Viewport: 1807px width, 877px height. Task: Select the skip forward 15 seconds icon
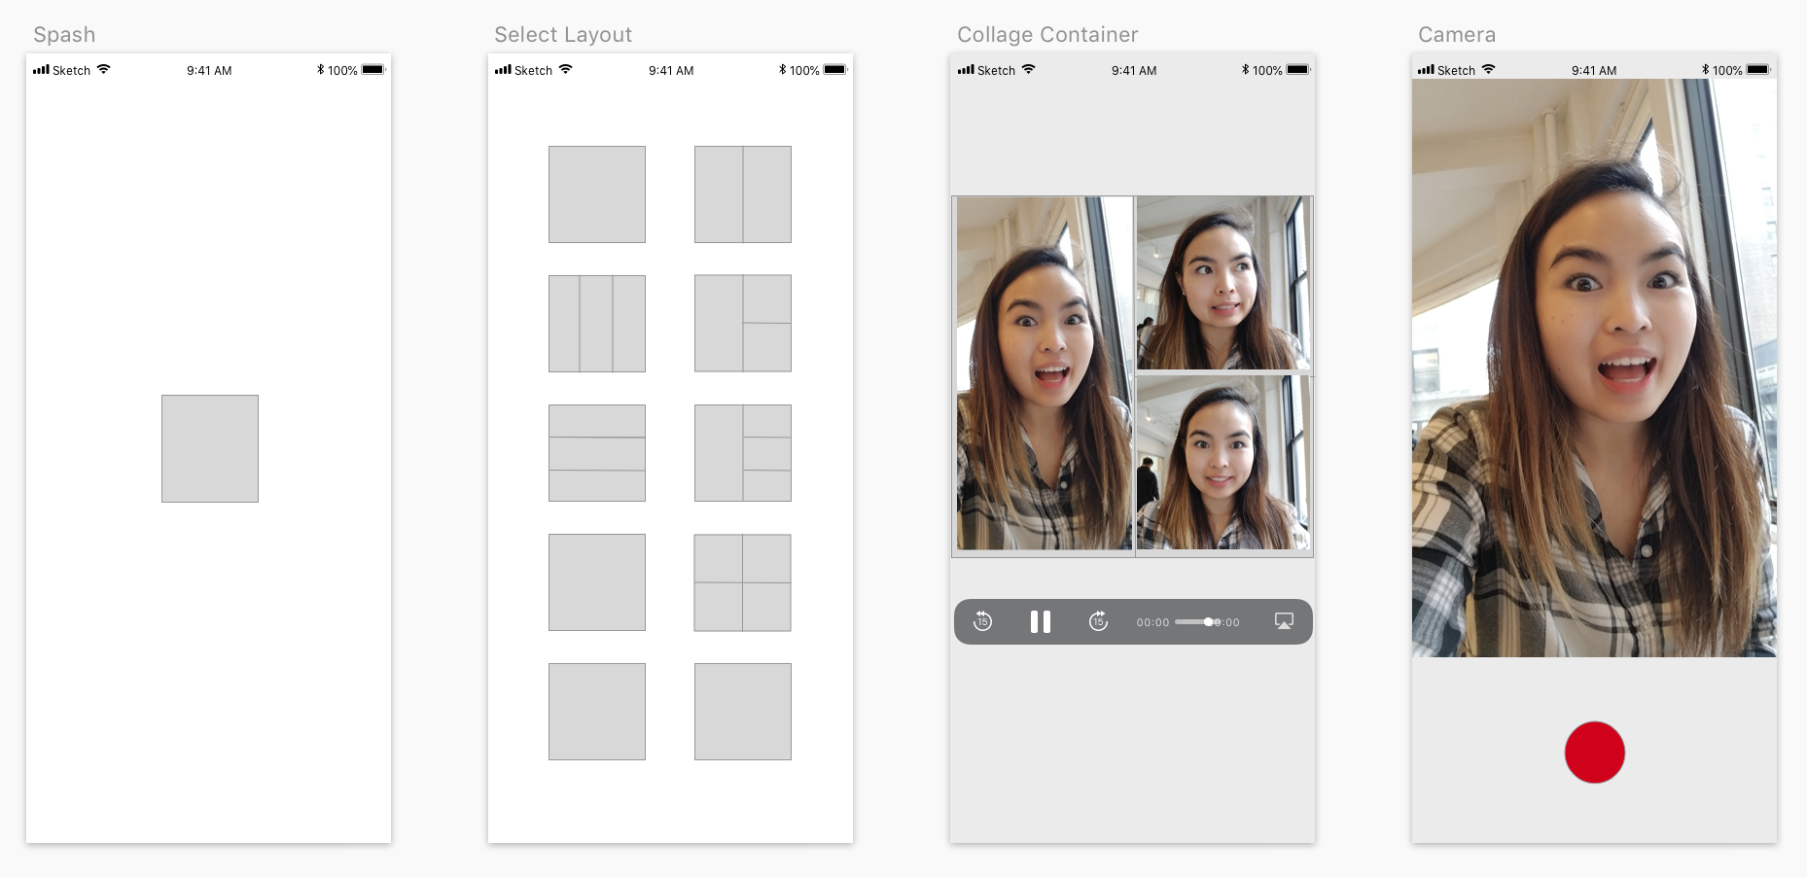[x=1099, y=621]
